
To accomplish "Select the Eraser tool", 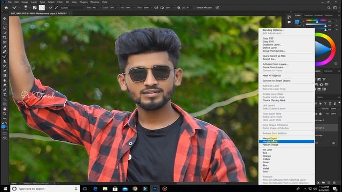I will (5, 71).
